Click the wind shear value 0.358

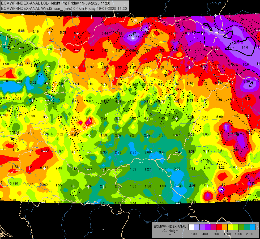pyautogui.click(x=44, y=168)
